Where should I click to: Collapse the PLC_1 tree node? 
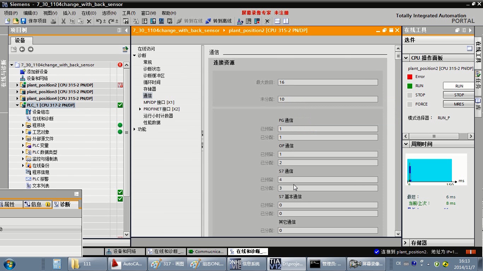click(17, 105)
